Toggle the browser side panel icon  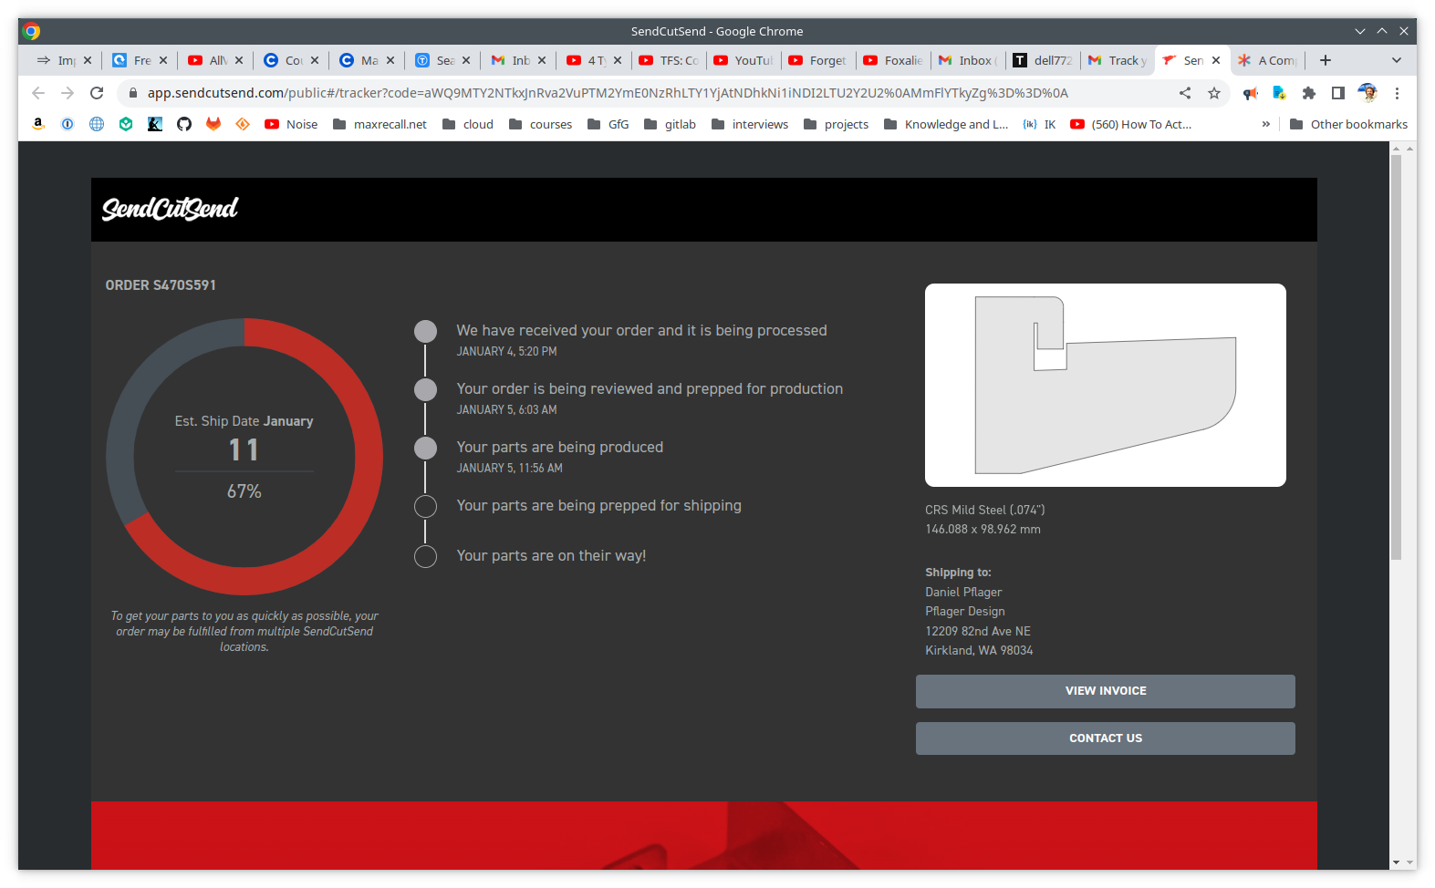coord(1337,93)
